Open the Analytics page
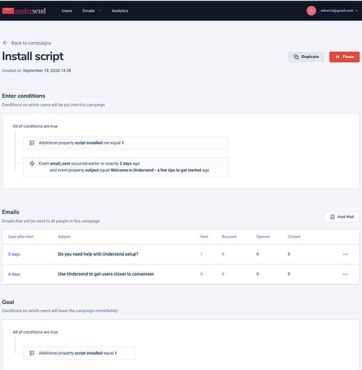The image size is (362, 370). coord(120,11)
